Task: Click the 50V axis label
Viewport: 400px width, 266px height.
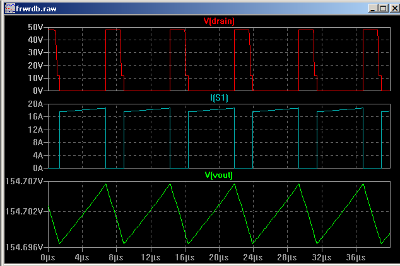Action: (35, 27)
